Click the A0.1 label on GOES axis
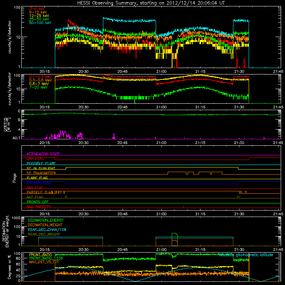This screenshot has height=285, width=285. 16,138
